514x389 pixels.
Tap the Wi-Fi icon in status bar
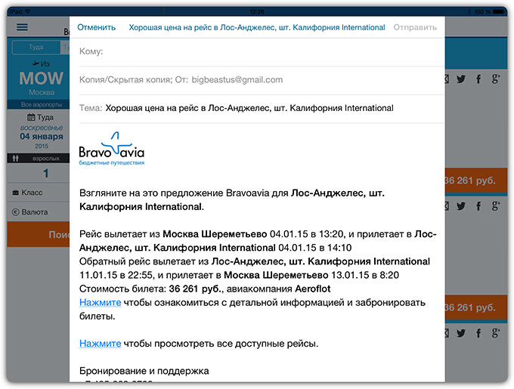point(27,12)
